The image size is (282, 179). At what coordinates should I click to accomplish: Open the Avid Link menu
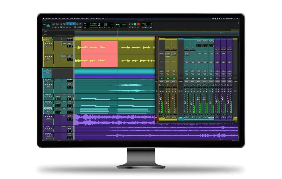pyautogui.click(x=98, y=19)
